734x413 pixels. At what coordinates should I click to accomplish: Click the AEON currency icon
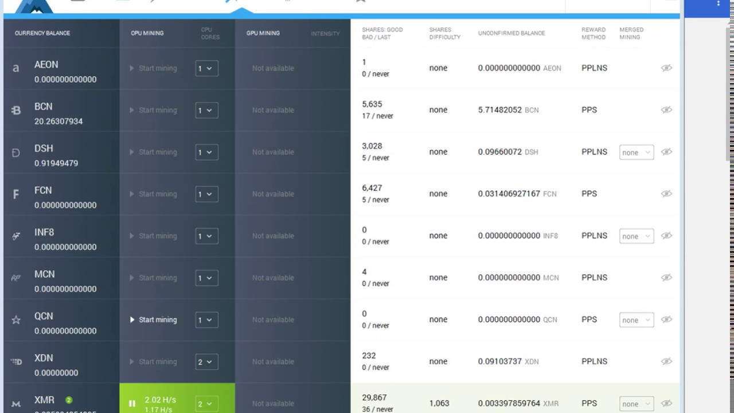pos(16,68)
